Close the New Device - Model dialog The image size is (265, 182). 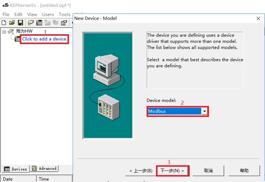tap(258, 18)
